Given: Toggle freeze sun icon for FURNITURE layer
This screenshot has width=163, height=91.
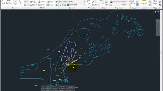Looking at the screenshot, I should (63, 5).
